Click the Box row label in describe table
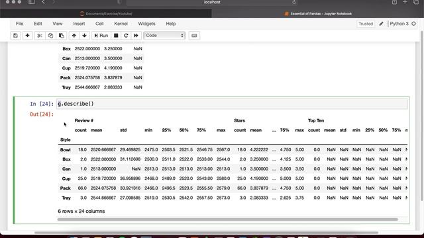 (66, 159)
